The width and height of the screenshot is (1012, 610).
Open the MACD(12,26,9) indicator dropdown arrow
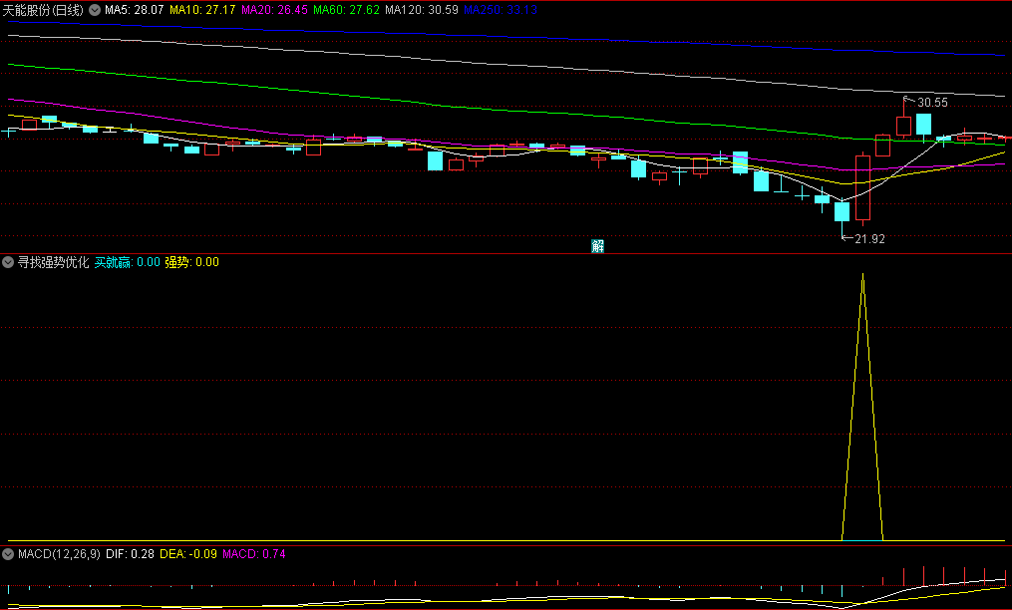click(x=8, y=554)
